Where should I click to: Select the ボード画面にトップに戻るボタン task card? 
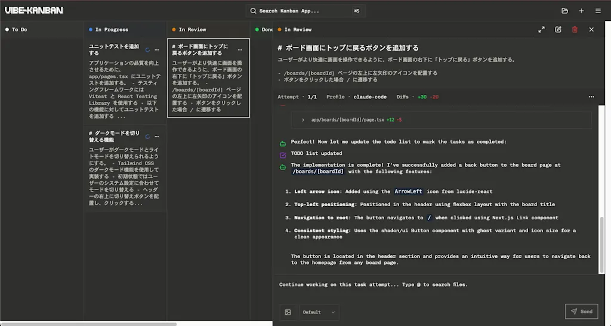(208, 78)
